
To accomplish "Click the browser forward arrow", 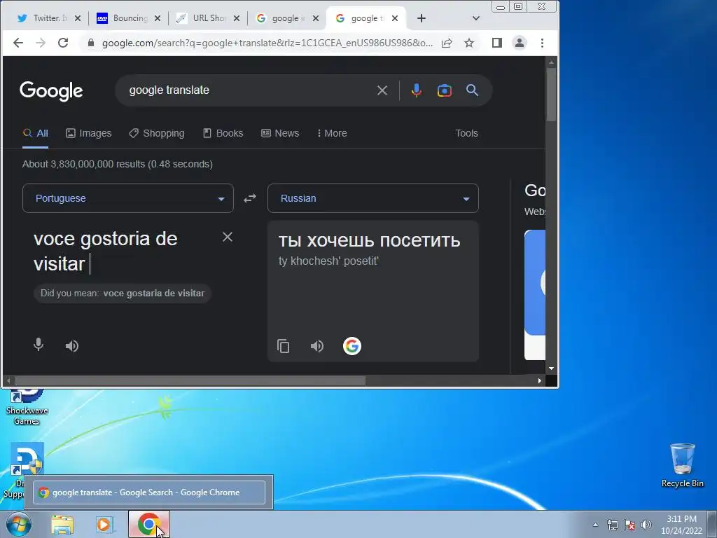I will (x=41, y=43).
